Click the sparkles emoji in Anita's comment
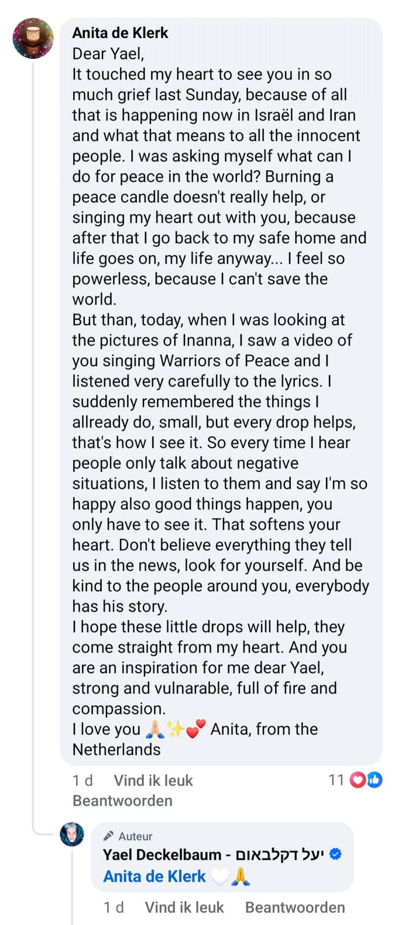Image resolution: width=395 pixels, height=925 pixels. click(175, 729)
